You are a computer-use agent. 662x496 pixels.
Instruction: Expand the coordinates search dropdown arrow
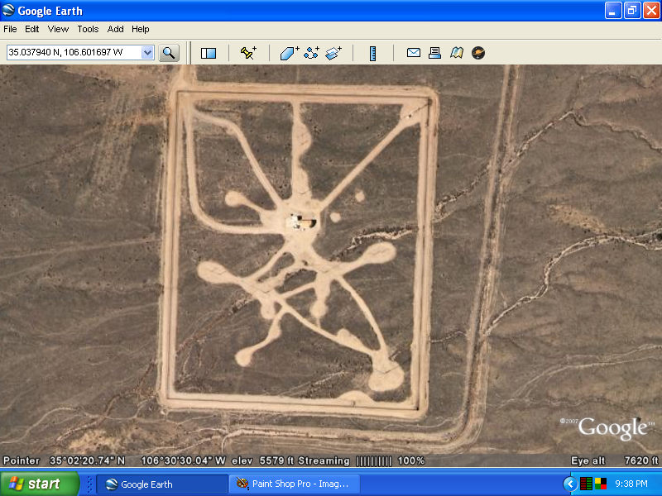pos(147,53)
